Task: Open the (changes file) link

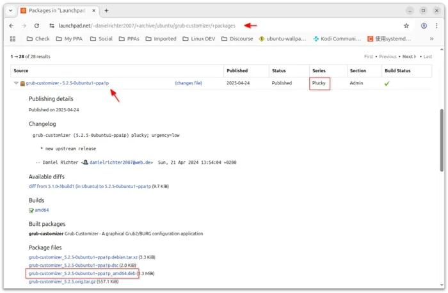Action: pos(188,83)
